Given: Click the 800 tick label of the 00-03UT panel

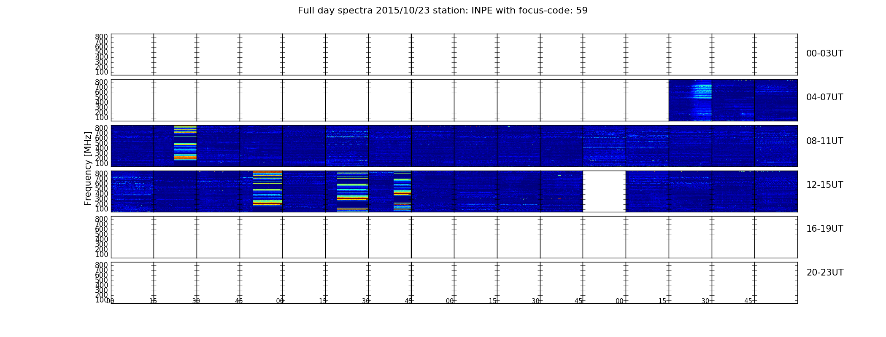Looking at the screenshot, I should point(101,37).
